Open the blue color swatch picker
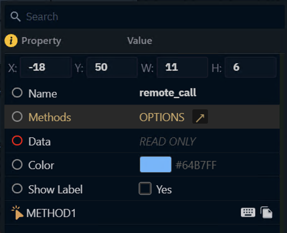The height and width of the screenshot is (233, 287). pos(156,165)
